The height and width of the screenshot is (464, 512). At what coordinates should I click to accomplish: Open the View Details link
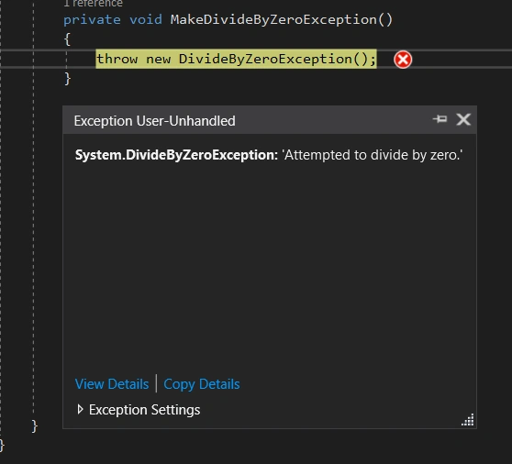[x=112, y=384]
